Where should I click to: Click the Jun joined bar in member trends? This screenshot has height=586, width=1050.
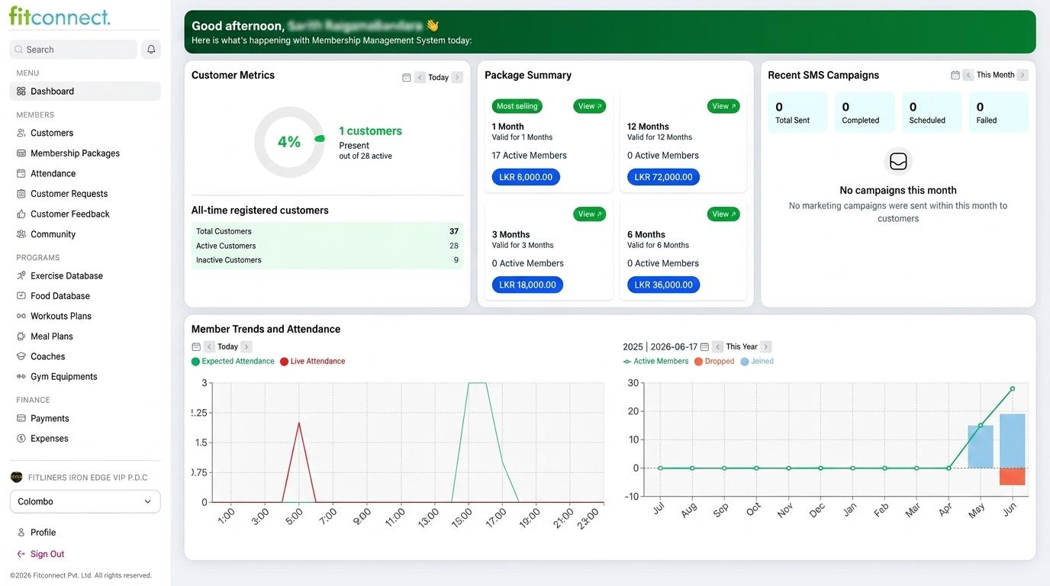[1013, 441]
